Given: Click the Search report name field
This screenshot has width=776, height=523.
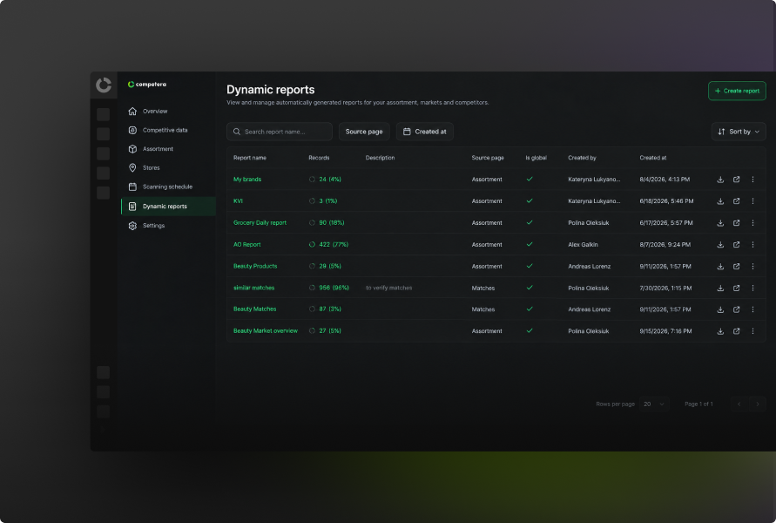Looking at the screenshot, I should 279,132.
